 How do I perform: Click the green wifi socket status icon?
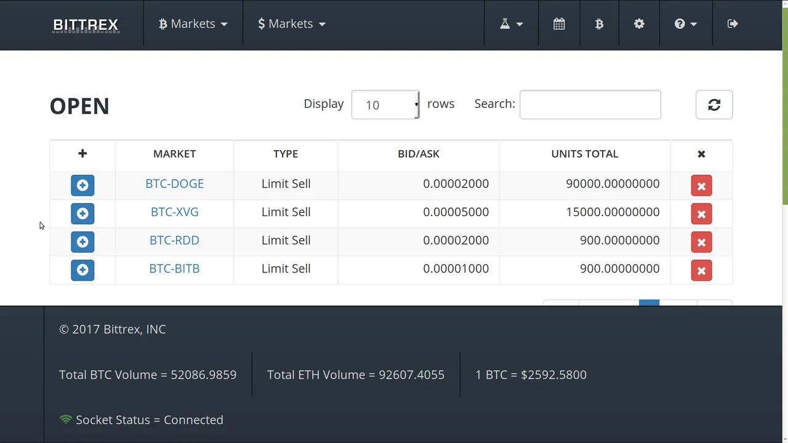pos(66,420)
